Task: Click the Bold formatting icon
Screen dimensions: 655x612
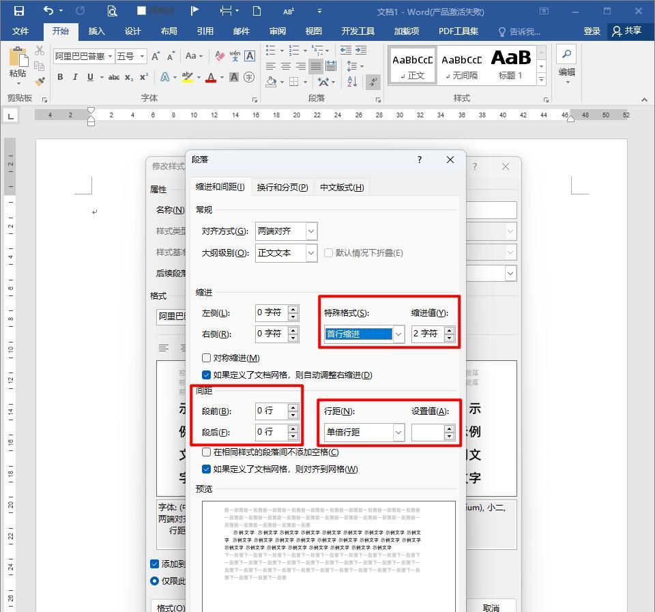Action: 60,77
